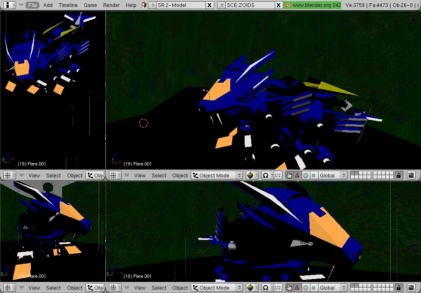Collapse top-right view header menus with triangle
This screenshot has width=421, height=293.
(127, 175)
